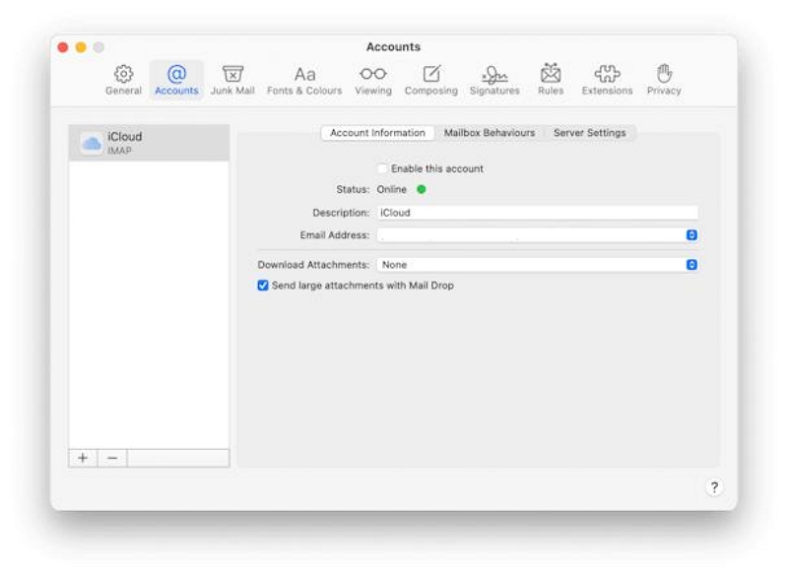This screenshot has width=788, height=577.
Task: Open Privacy preferences
Action: (664, 81)
